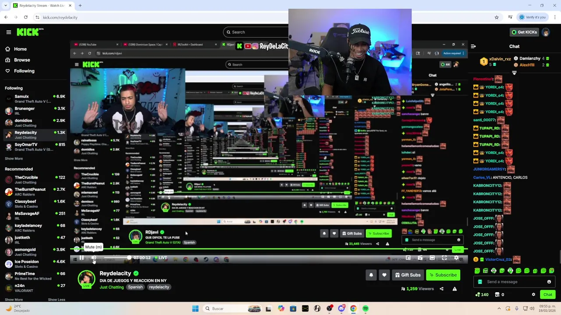The image size is (561, 315).
Task: Open SoyOmarTV followed channel
Action: [x=34, y=147]
